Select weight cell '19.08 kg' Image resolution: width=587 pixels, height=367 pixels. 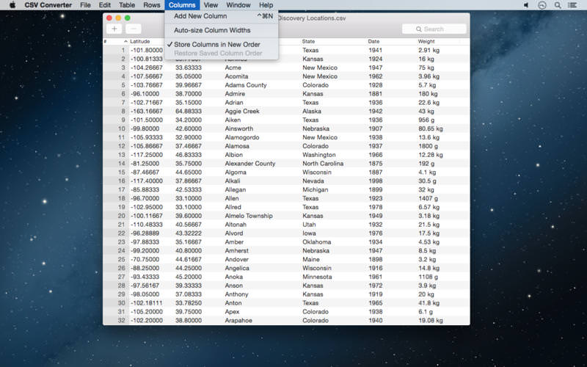point(431,321)
